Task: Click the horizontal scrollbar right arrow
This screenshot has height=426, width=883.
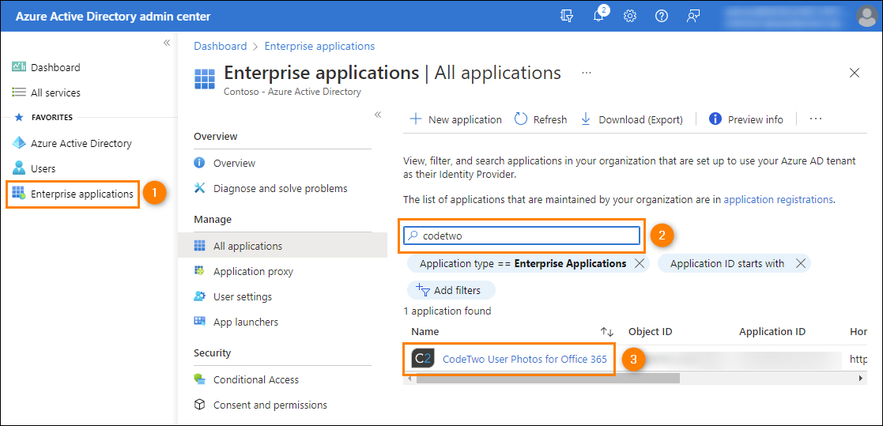Action: (861, 378)
